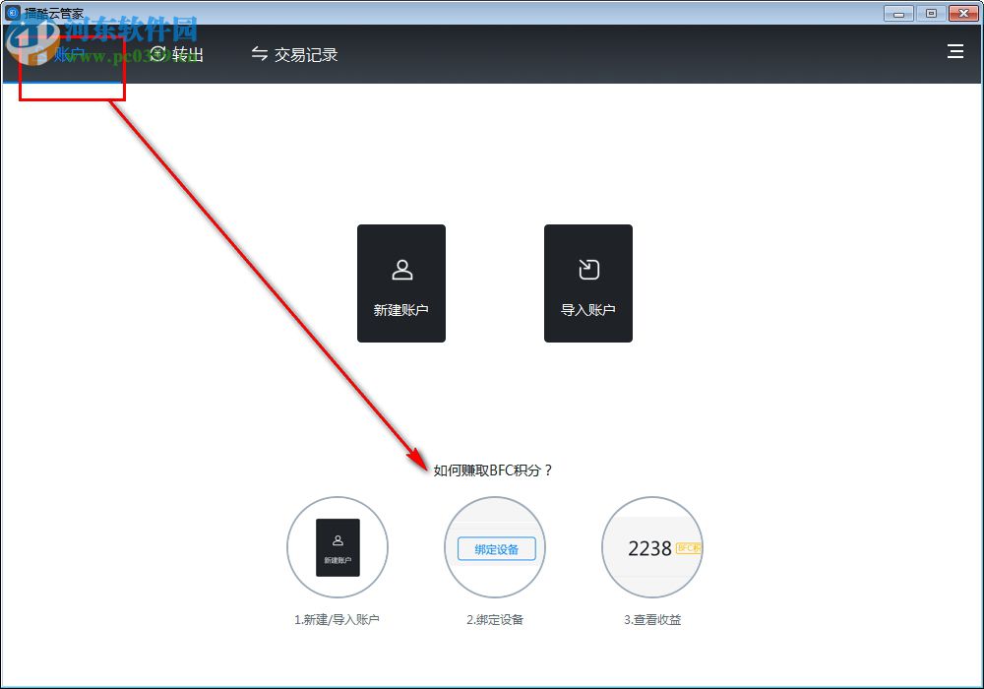Click the yellow BFC积分 badge in step 3
Image resolution: width=984 pixels, height=689 pixels.
pyautogui.click(x=689, y=548)
